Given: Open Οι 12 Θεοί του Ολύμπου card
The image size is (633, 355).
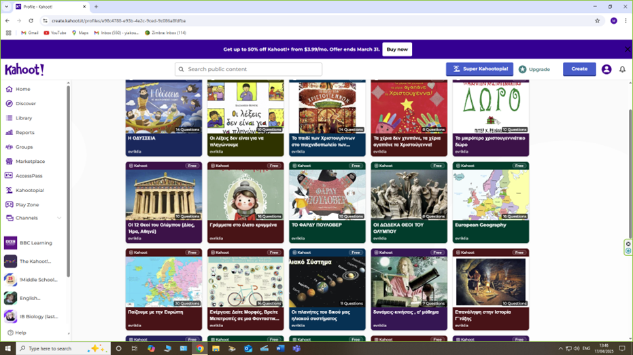Looking at the screenshot, I should 163,202.
